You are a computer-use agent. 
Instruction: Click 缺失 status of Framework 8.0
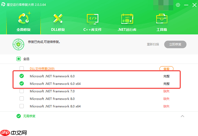click(x=166, y=99)
